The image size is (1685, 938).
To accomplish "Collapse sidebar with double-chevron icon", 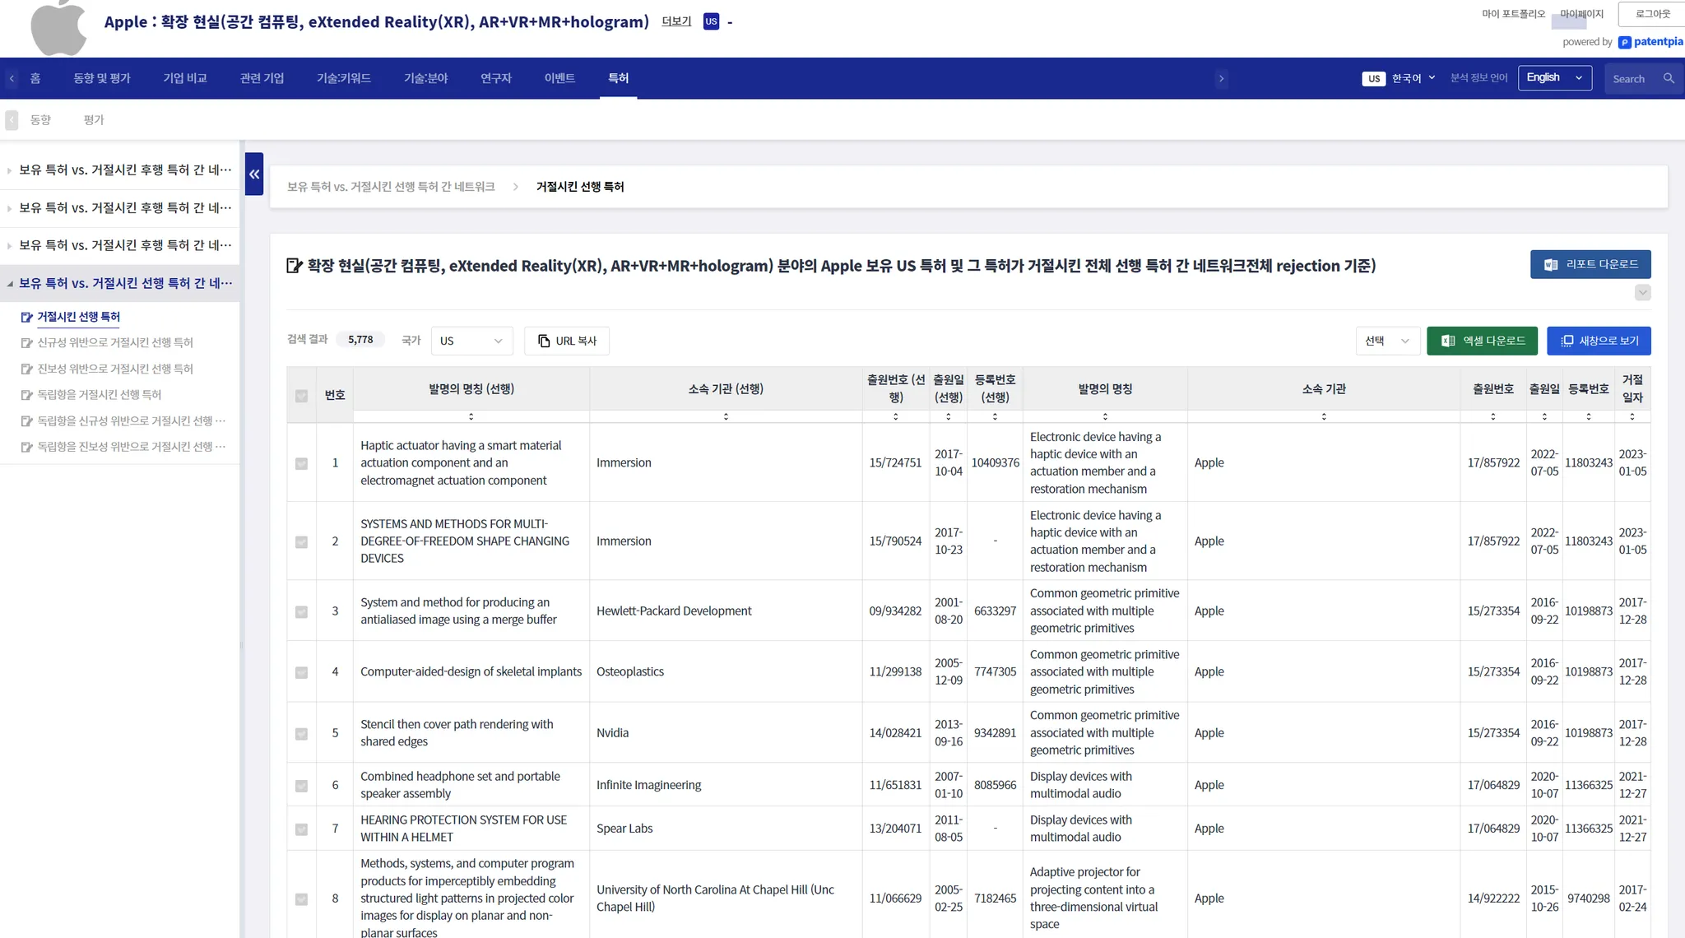I will [254, 174].
